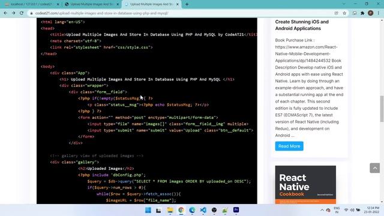This screenshot has height=216, width=384.
Task: Open Chrome extensions puzzle icon
Action: (x=362, y=13)
